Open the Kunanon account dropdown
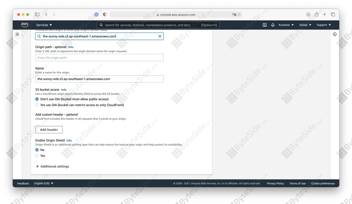The height and width of the screenshot is (204, 352). (x=286, y=25)
